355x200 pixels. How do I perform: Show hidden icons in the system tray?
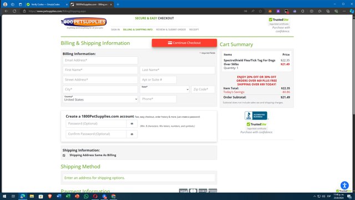[x=315, y=196]
